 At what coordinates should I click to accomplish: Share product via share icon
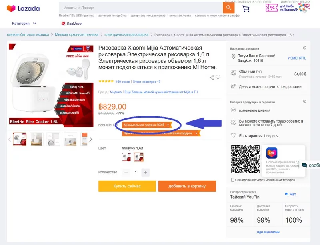(212, 78)
